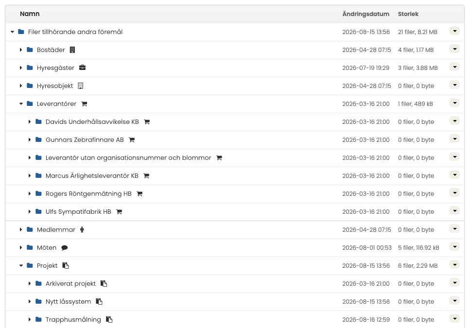Click the speech bubble icon beside Möten
Screen dimensions: 470x328
tap(65, 248)
